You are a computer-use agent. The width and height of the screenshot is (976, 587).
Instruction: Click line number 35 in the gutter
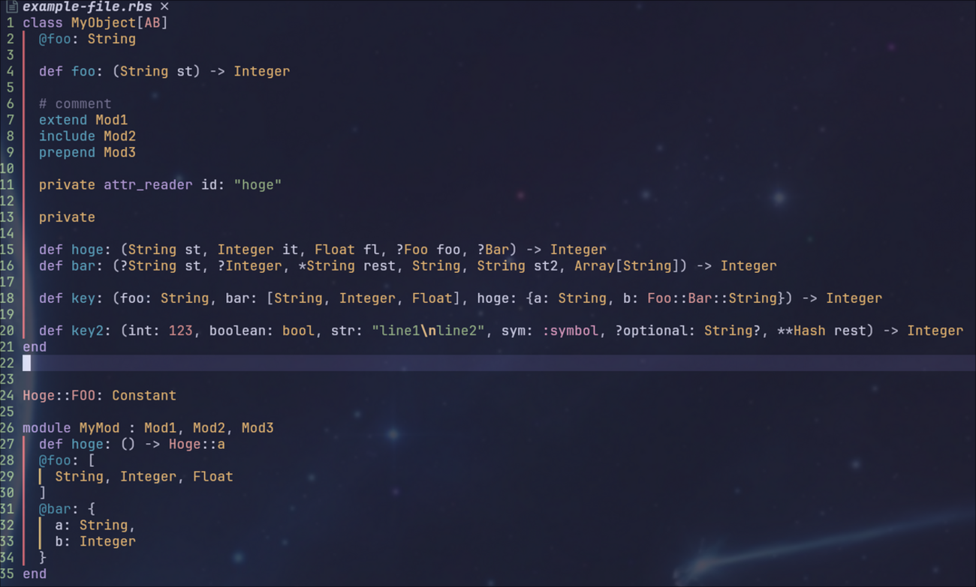[x=8, y=574]
